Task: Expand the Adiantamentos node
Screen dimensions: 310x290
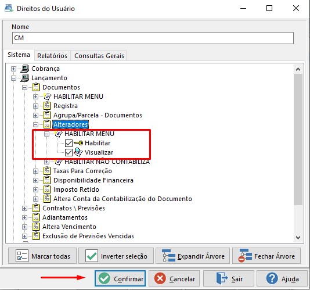Action: point(24,217)
